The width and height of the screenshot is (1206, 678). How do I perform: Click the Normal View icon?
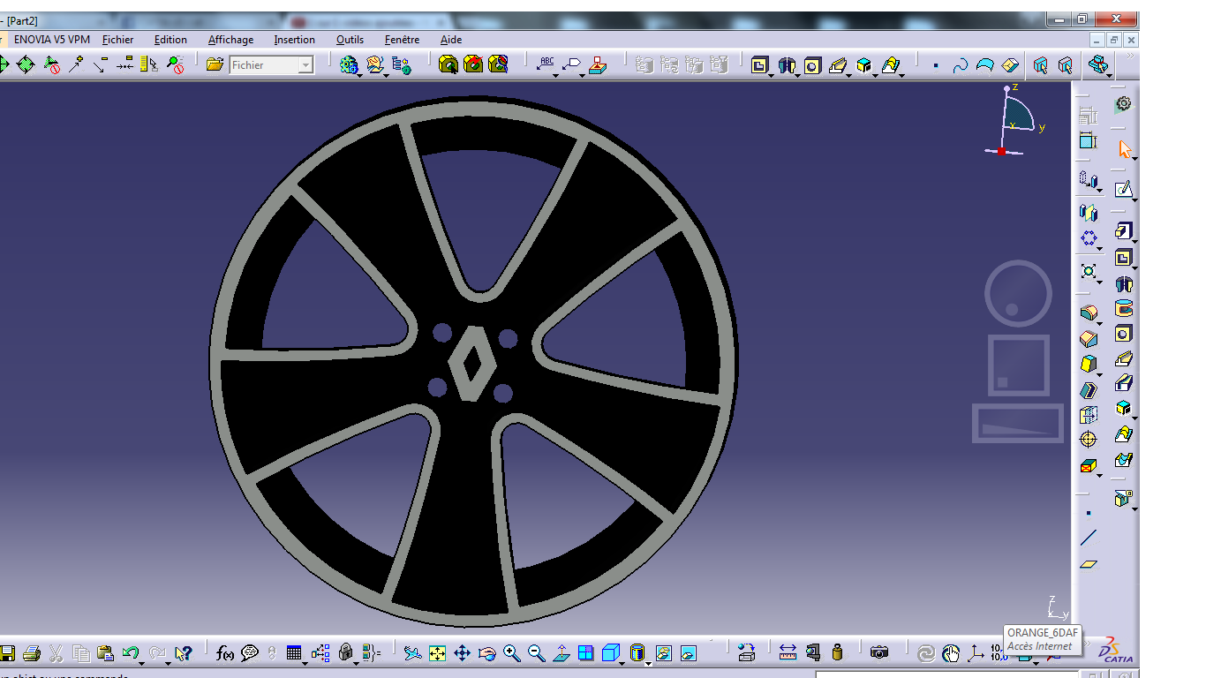click(562, 653)
